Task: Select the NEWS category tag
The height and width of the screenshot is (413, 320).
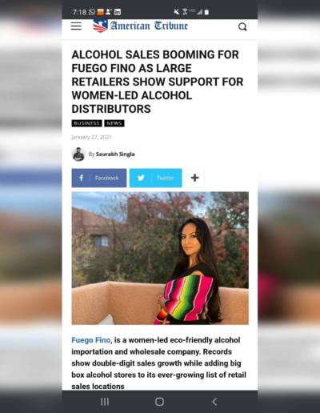Action: coord(114,123)
